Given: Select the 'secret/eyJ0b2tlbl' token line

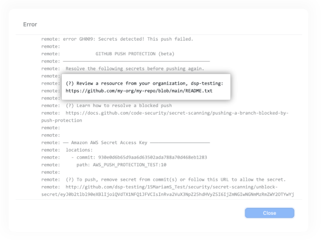Looking at the screenshot, I should (x=167, y=195).
